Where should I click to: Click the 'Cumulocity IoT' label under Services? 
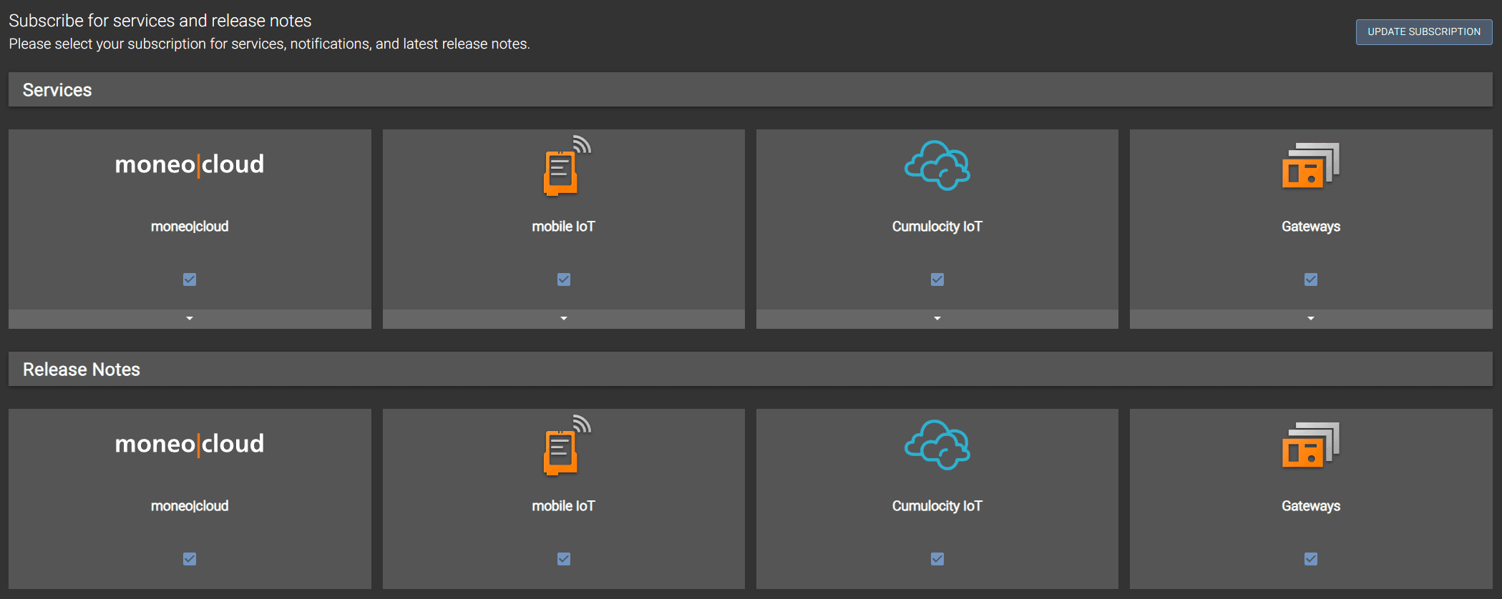937,227
